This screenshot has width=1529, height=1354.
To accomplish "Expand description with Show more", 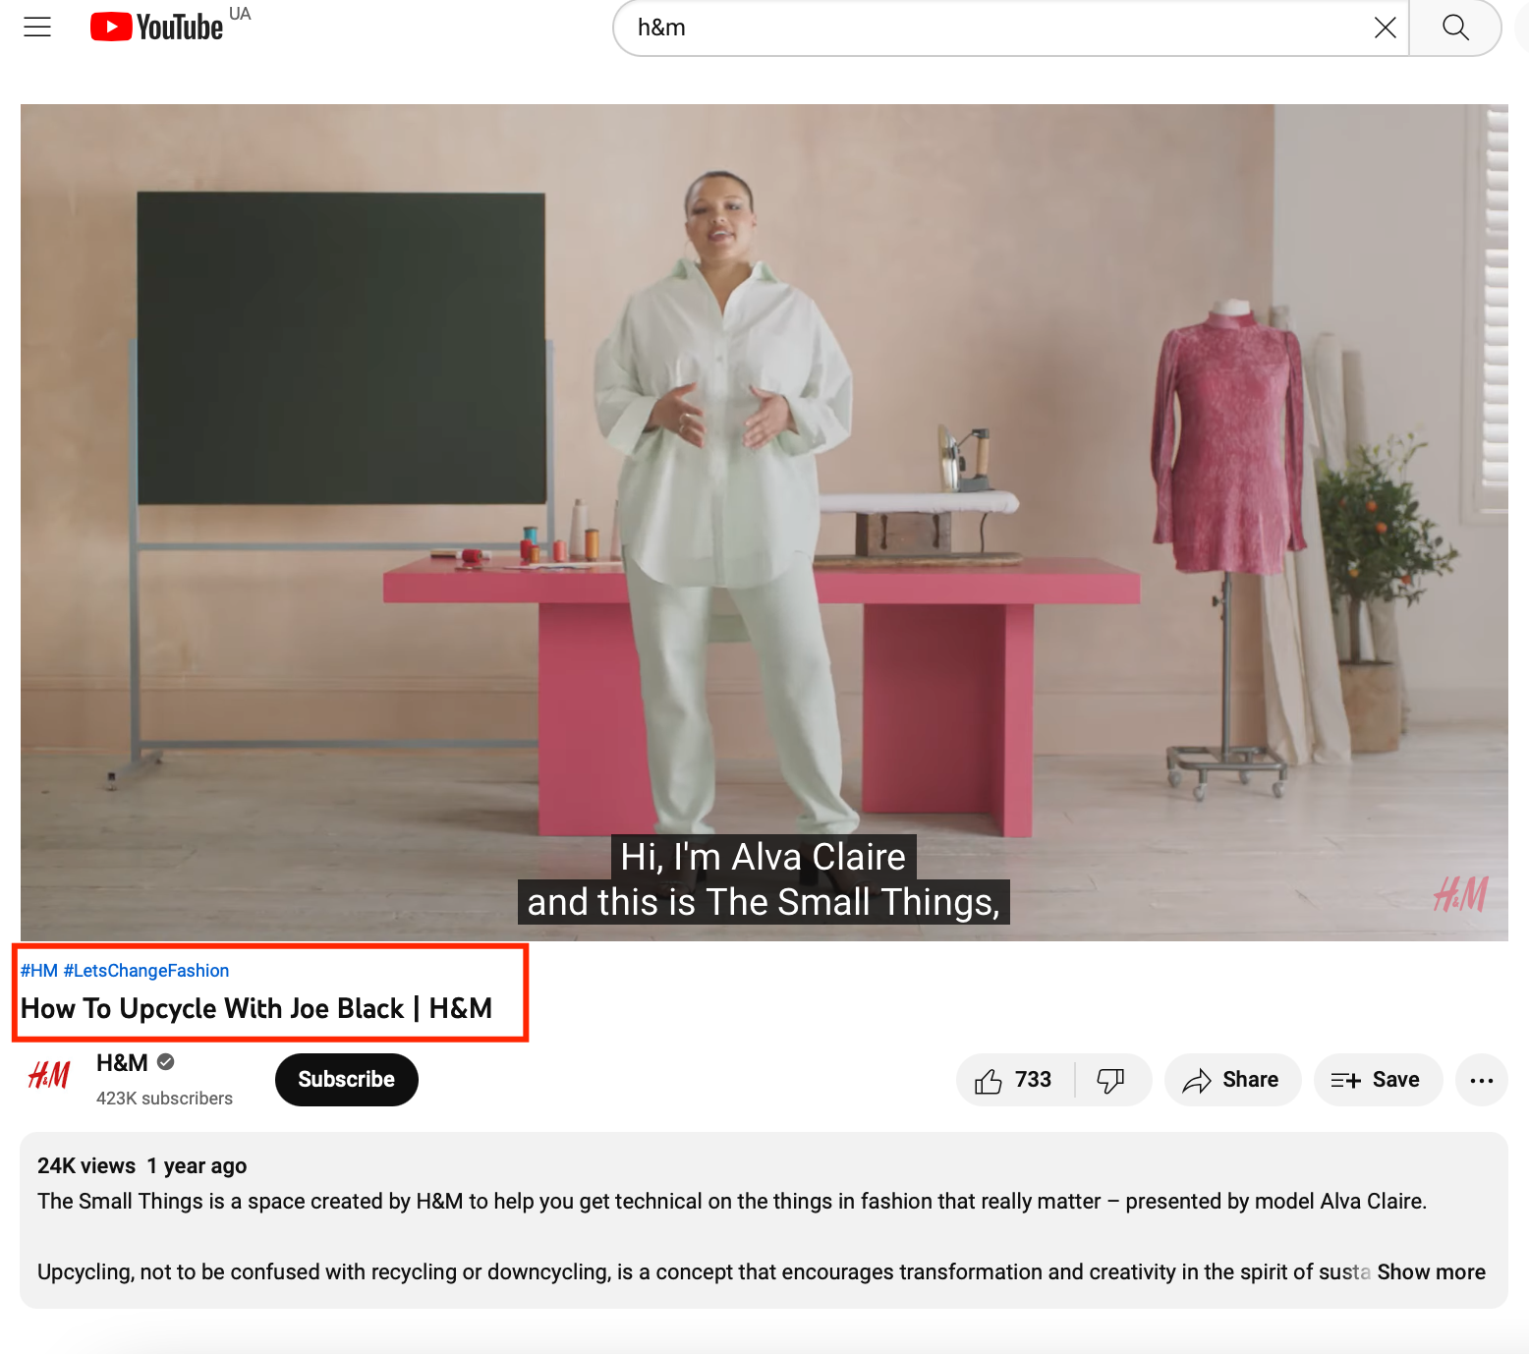I will click(1431, 1272).
